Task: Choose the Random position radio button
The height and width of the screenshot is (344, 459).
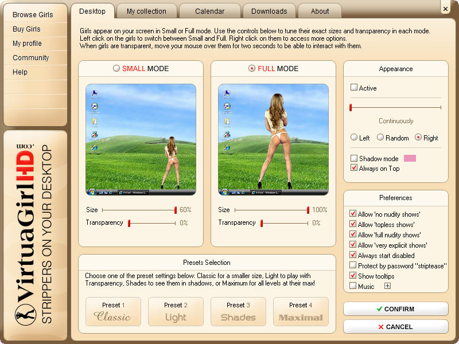Action: click(x=380, y=138)
